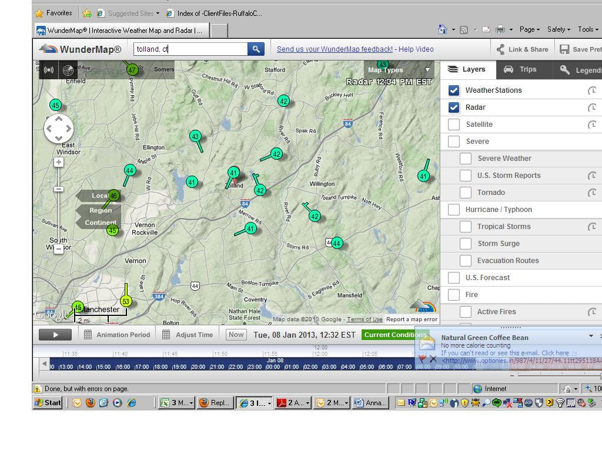Open the envelope icon in mail notification
The image size is (602, 451).
click(427, 342)
